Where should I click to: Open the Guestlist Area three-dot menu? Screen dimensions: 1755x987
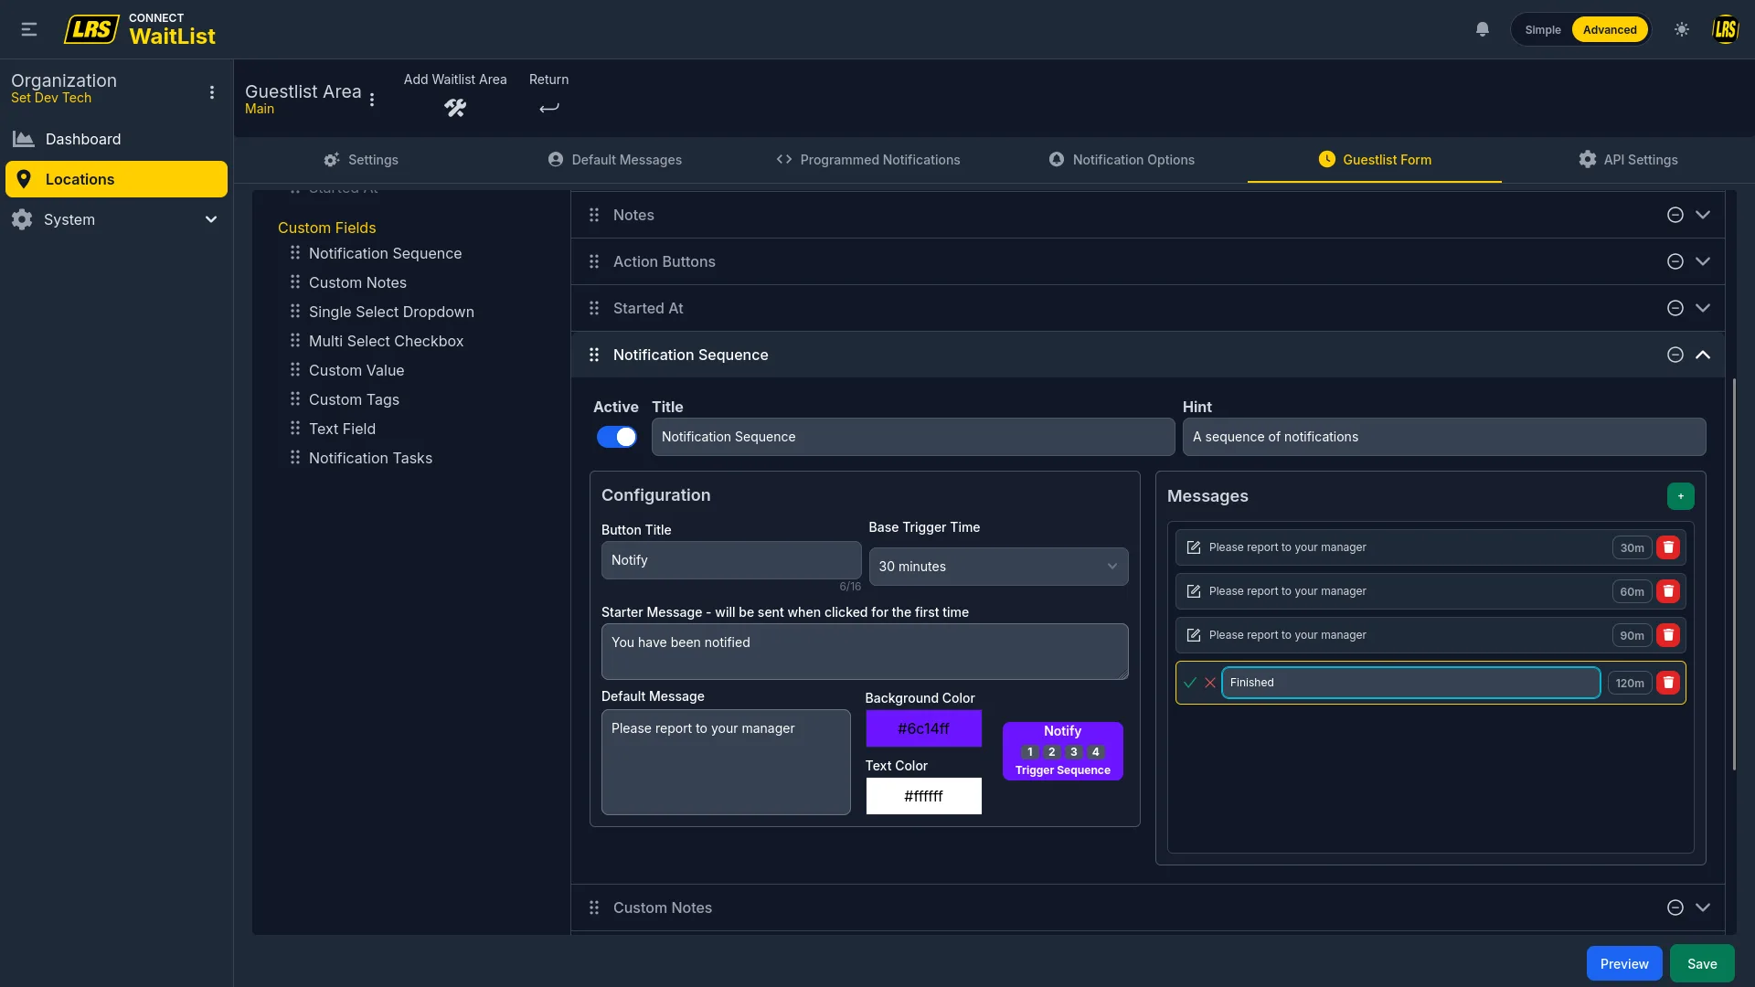(372, 100)
